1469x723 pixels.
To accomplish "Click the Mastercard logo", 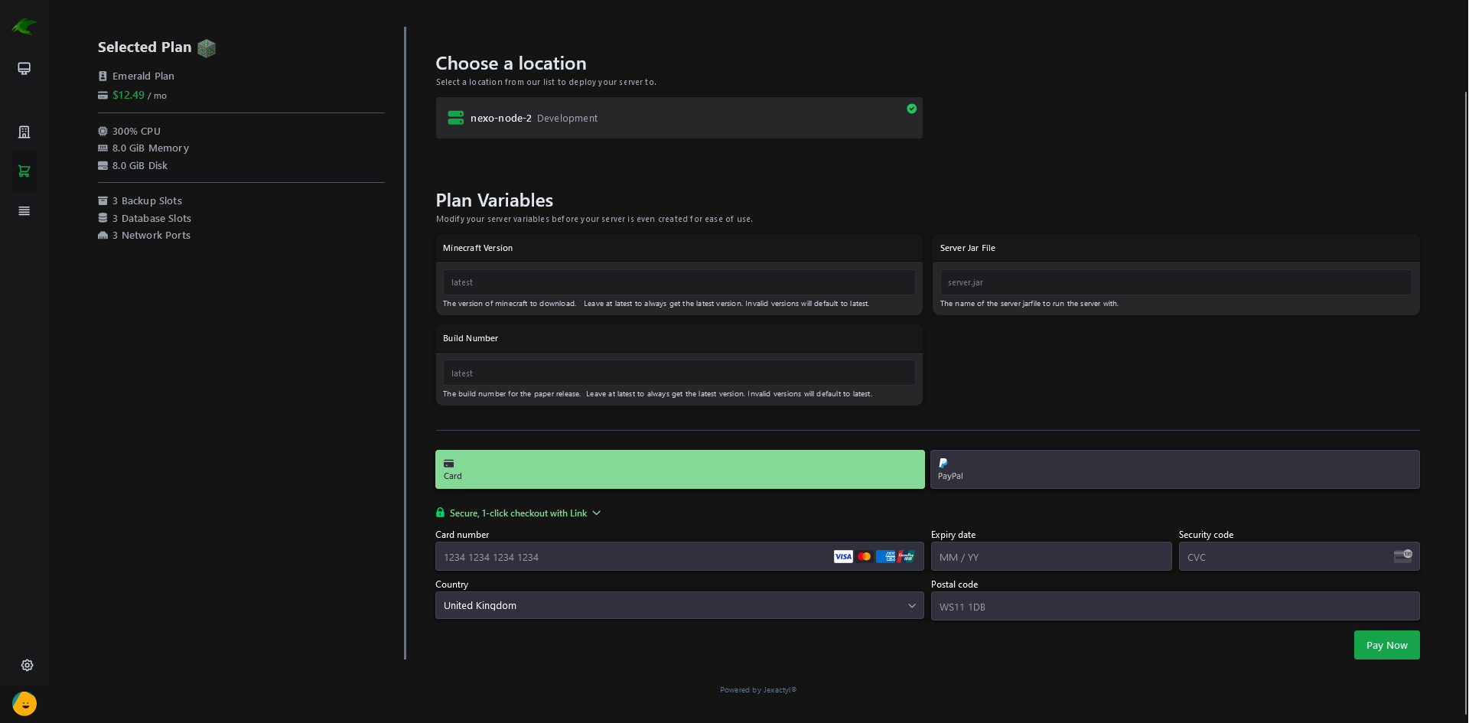I will [865, 556].
